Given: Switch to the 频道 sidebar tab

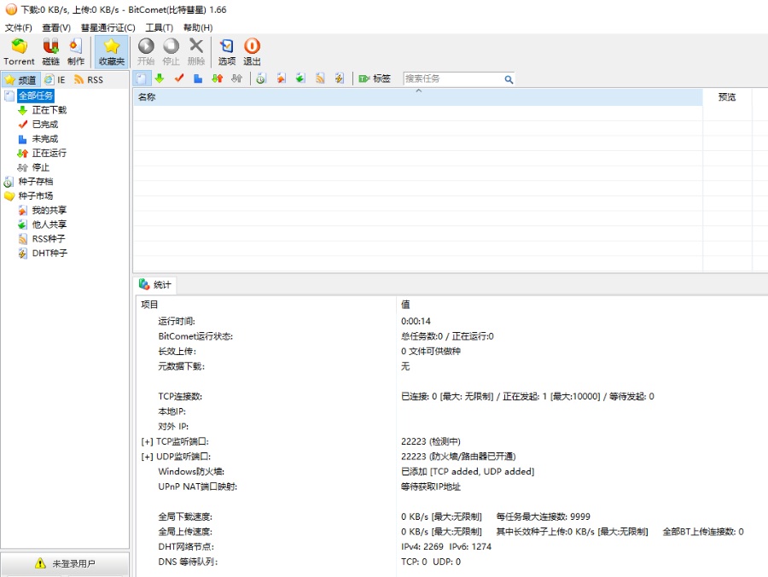Looking at the screenshot, I should tap(21, 79).
